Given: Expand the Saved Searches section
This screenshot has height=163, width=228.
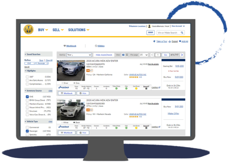Looking at the screenshot, I should [38, 54].
